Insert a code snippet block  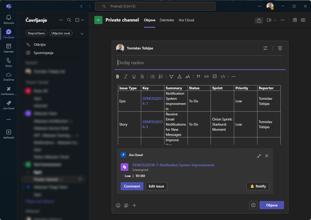tap(214, 76)
